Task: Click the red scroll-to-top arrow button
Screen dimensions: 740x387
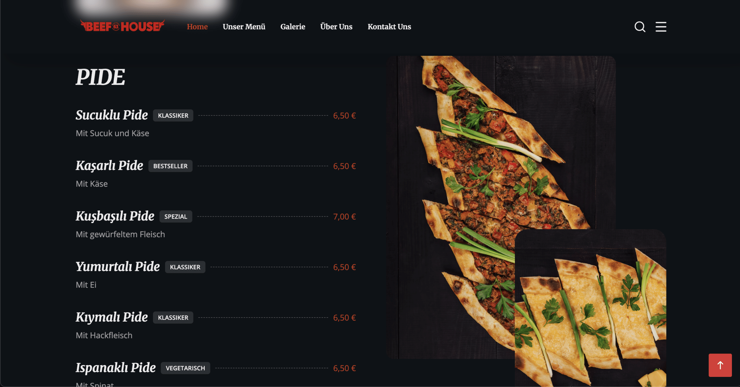Action: pyautogui.click(x=720, y=365)
